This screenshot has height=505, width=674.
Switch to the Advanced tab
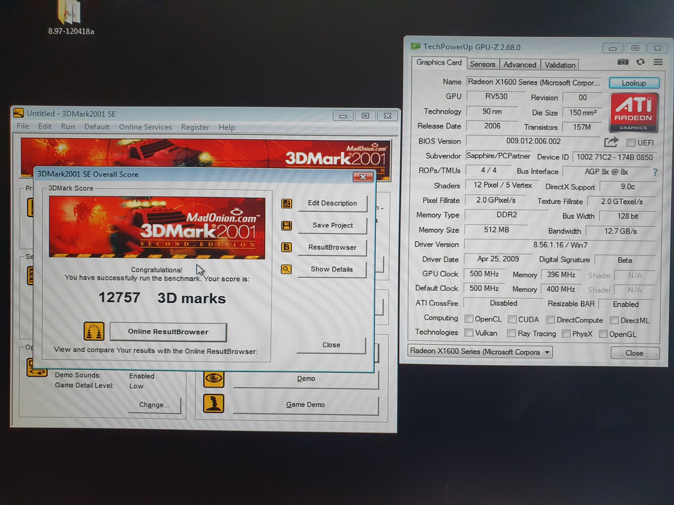pos(520,64)
